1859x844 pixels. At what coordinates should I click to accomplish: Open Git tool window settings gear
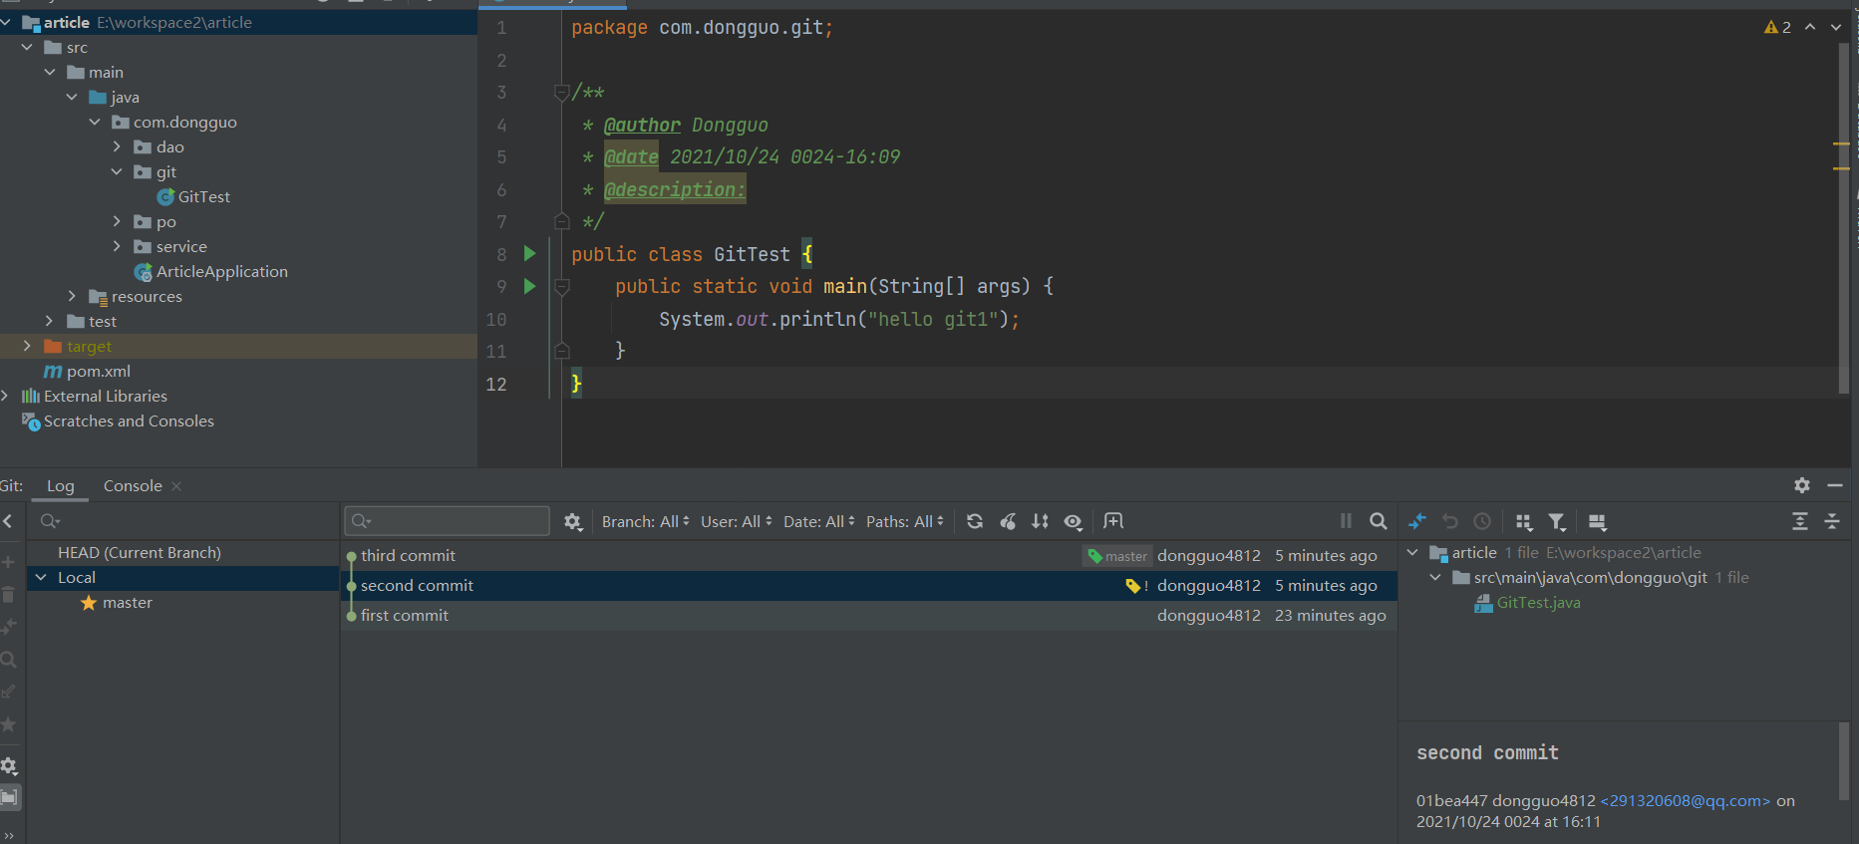(x=1802, y=485)
